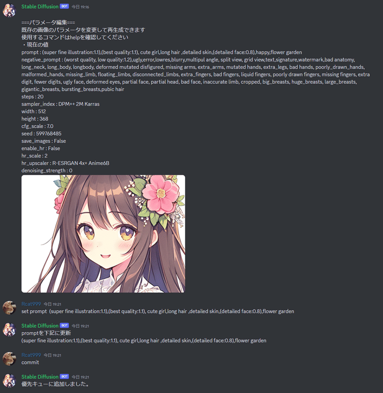Click the sampler_index DPM++ 2M Karras line
Viewport: 383px width, 393px height.
coord(60,104)
